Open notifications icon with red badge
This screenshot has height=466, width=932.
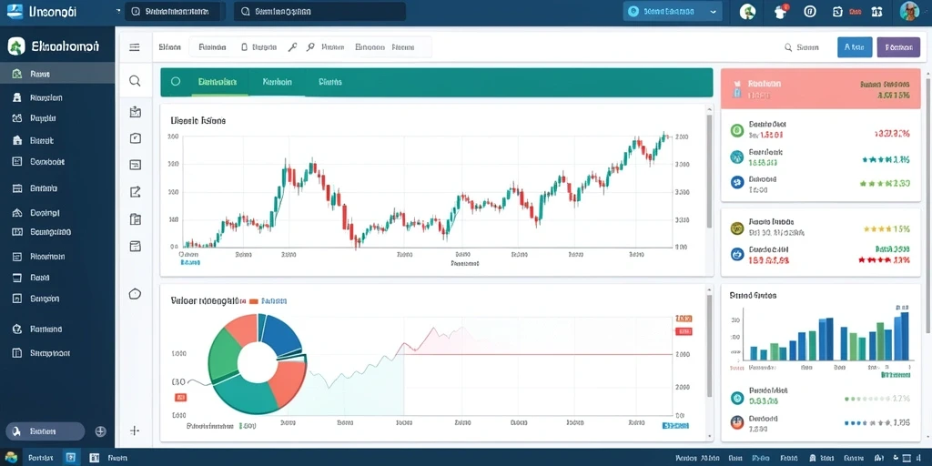(x=782, y=11)
